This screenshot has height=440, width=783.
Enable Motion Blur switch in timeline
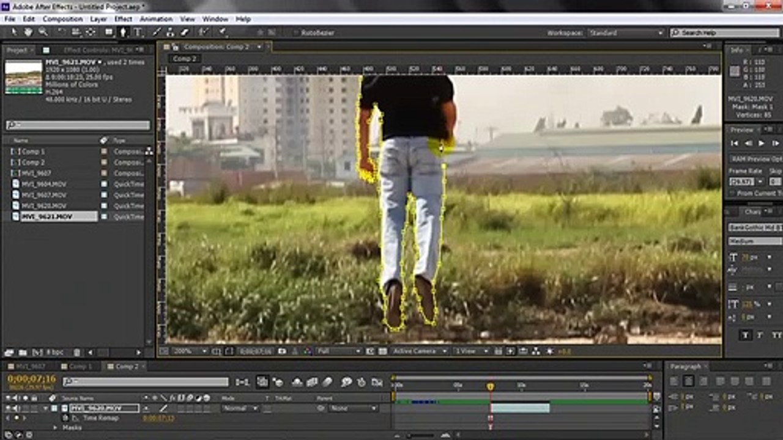pos(327,382)
